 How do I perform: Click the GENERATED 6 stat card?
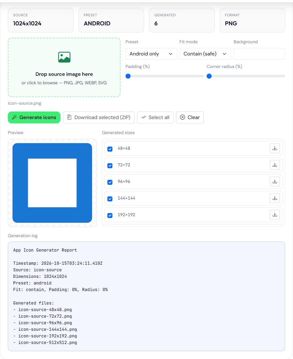point(182,20)
